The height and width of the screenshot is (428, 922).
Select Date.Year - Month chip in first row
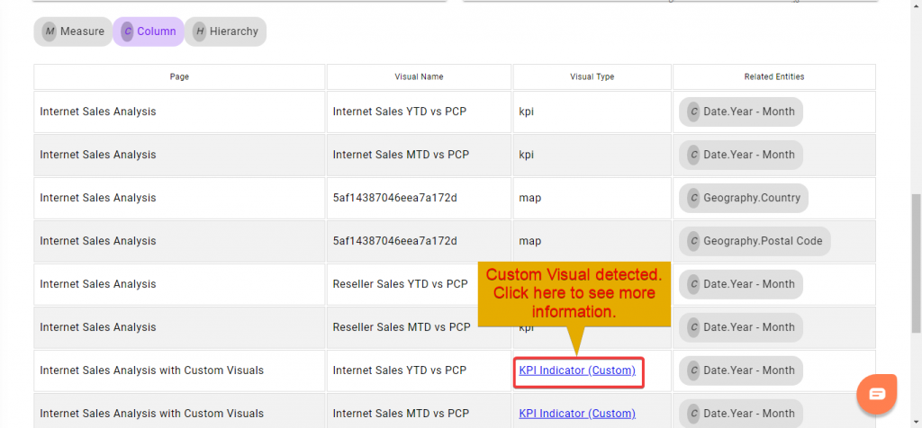tap(741, 111)
